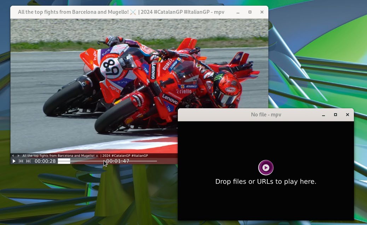
Task: Maximize the Barcelona and Mugello video window
Action: point(250,12)
